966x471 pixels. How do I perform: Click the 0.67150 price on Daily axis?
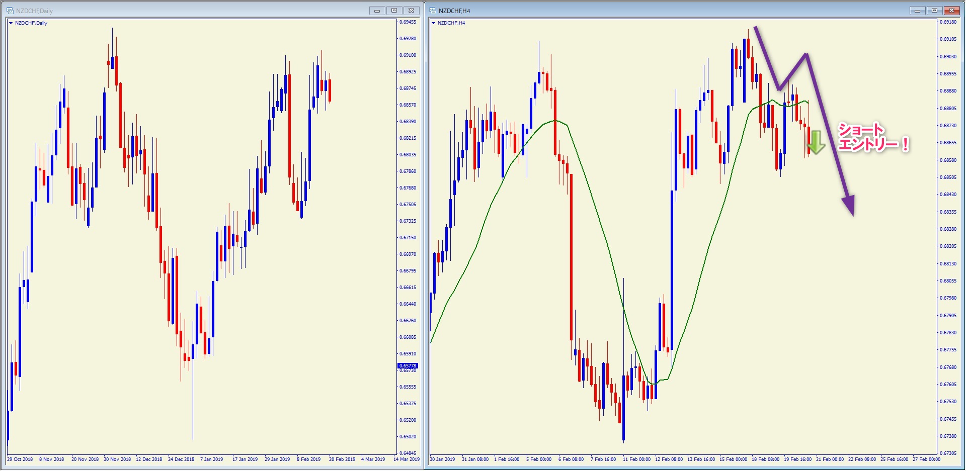[408, 238]
